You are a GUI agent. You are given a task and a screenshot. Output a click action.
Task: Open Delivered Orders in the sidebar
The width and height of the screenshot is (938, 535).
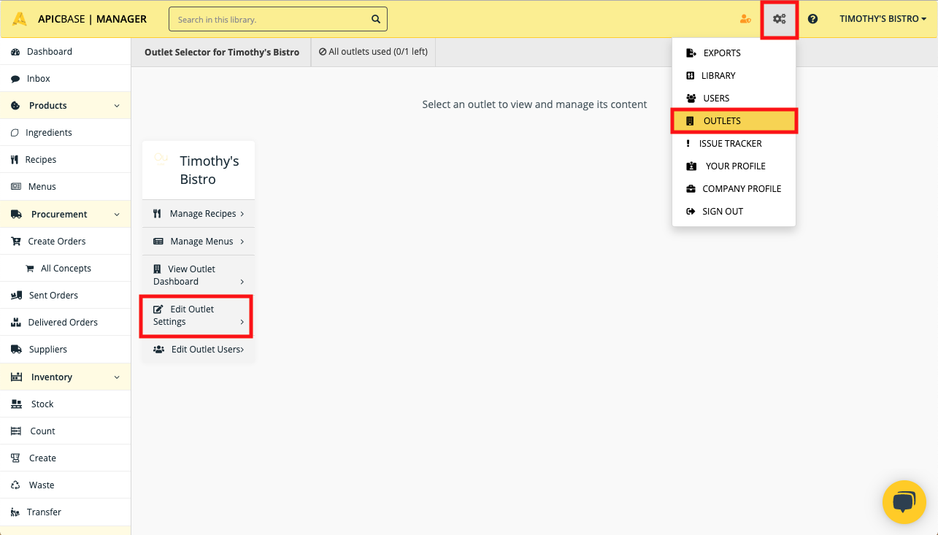pos(62,323)
